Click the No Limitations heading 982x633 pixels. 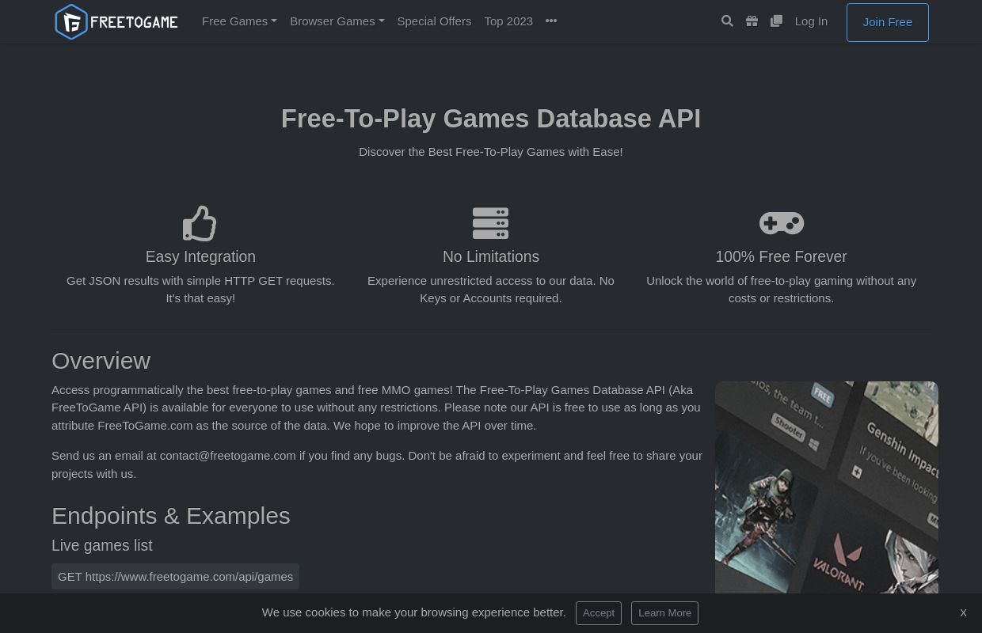[491, 256]
